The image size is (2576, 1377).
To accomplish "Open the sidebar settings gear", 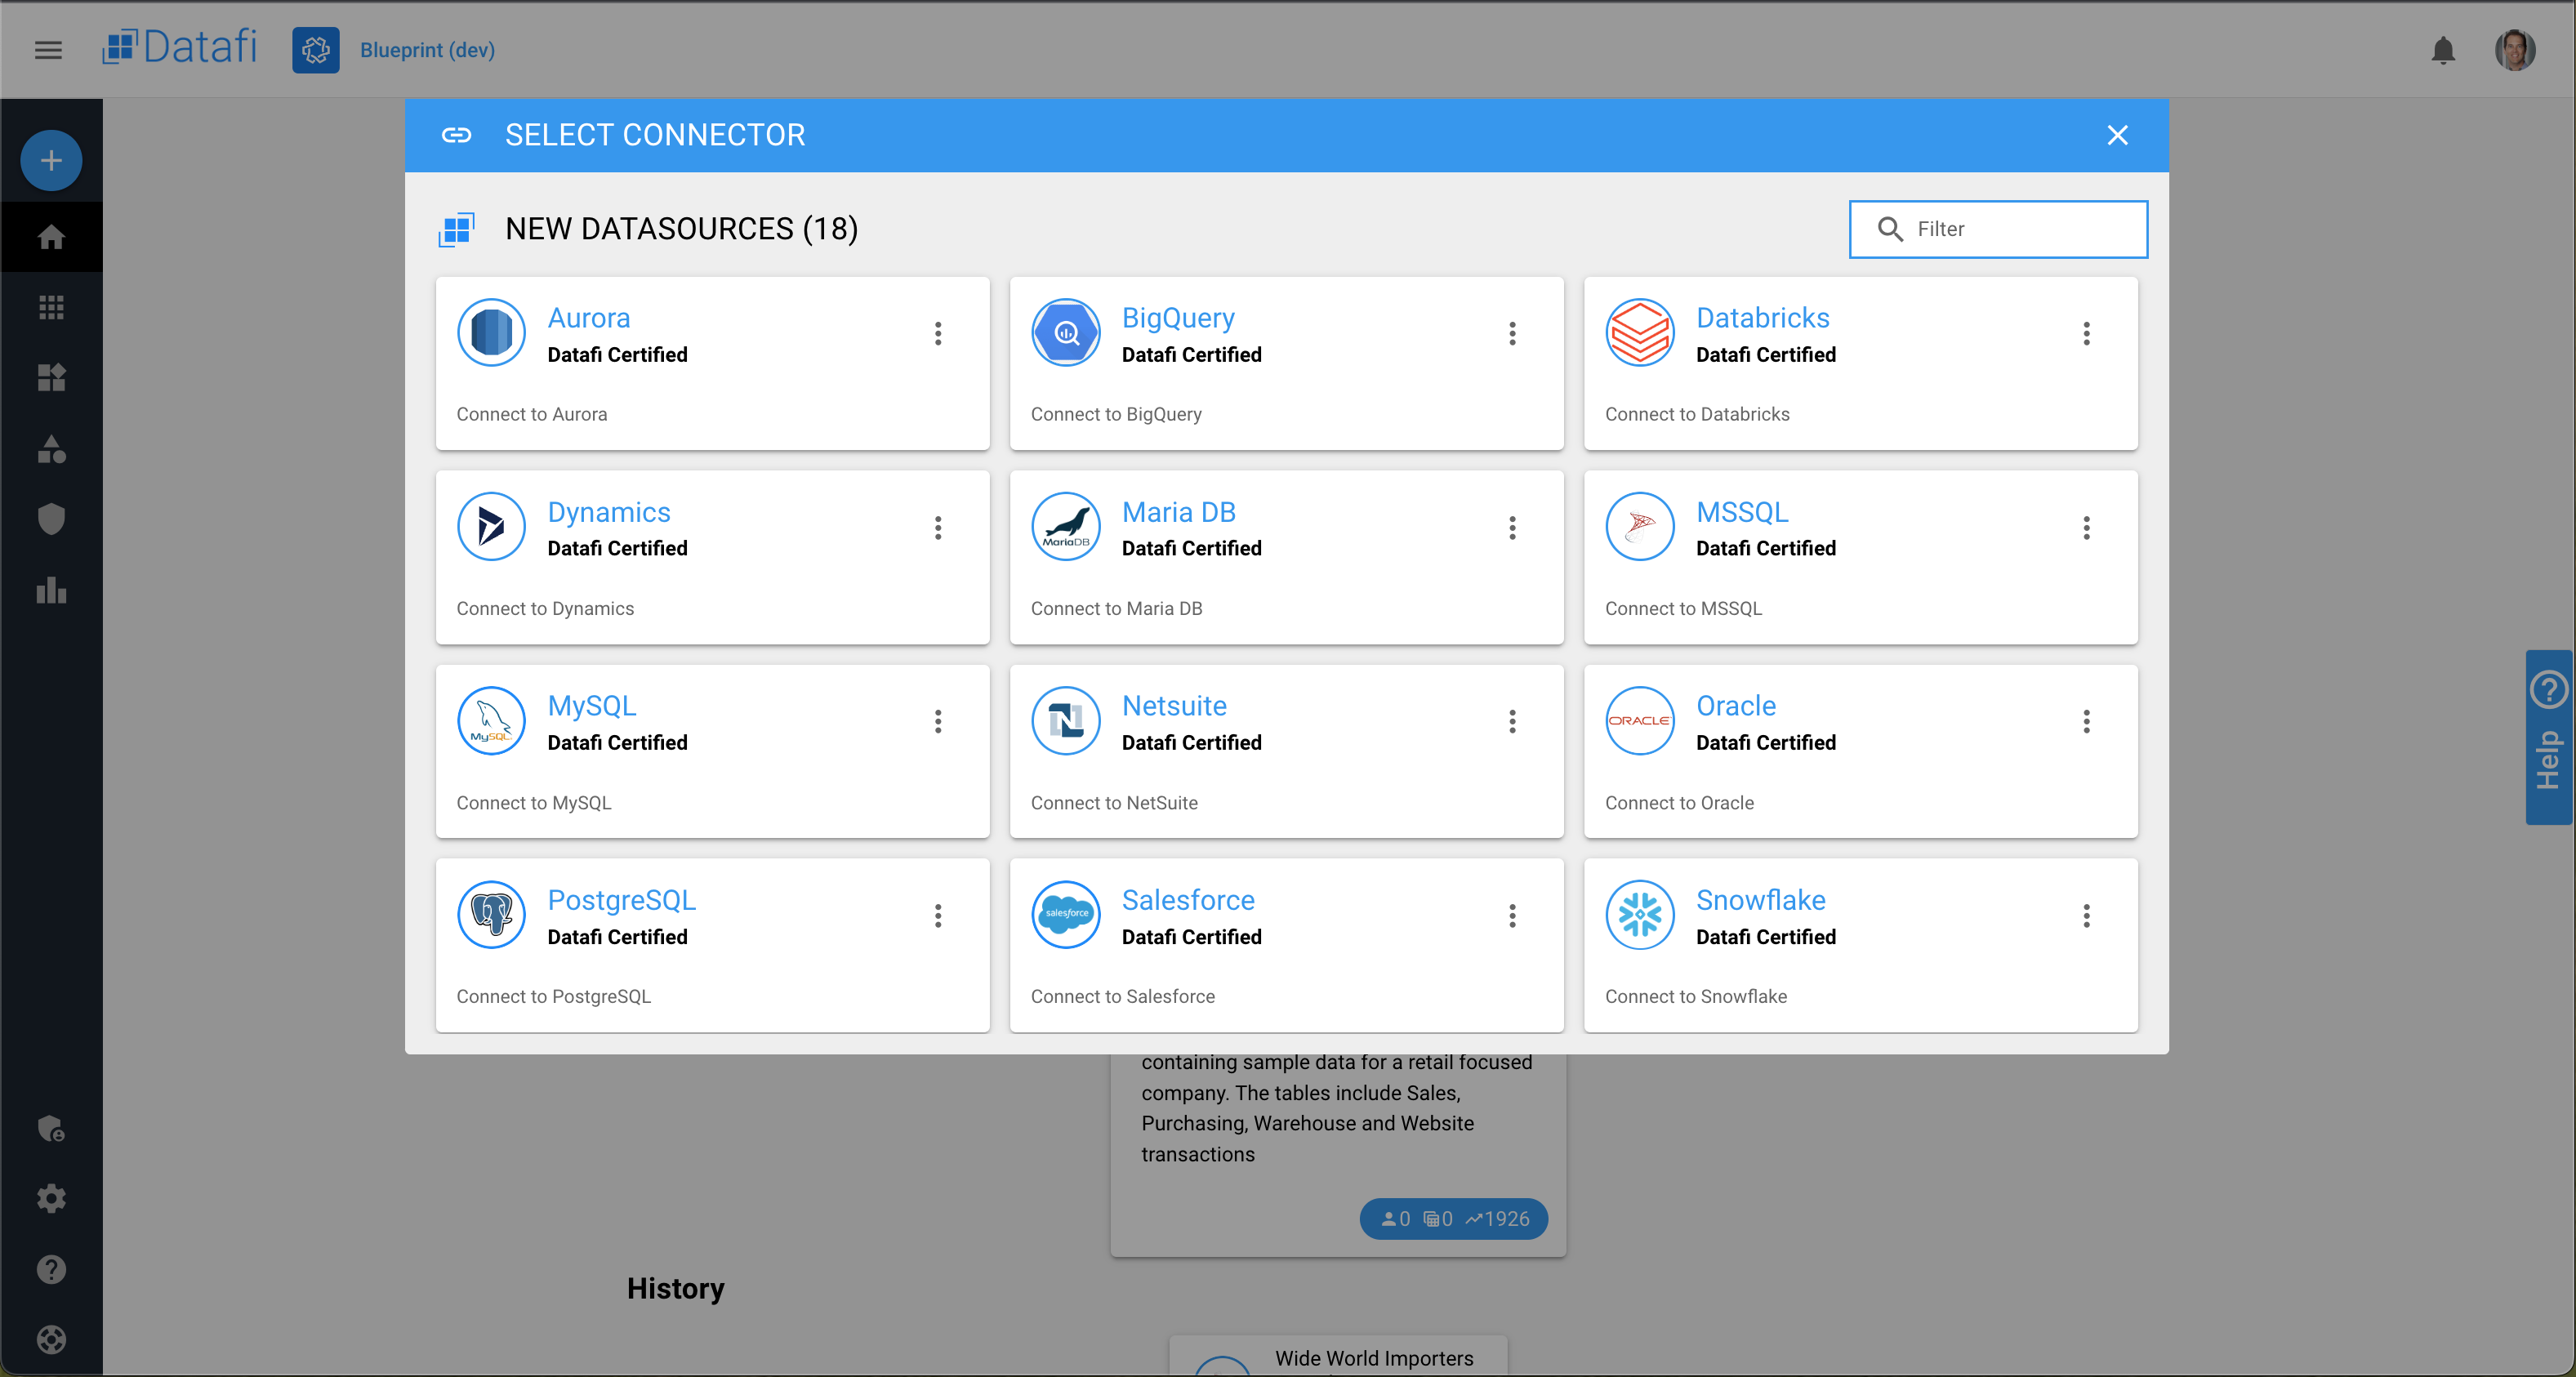I will click(x=51, y=1198).
